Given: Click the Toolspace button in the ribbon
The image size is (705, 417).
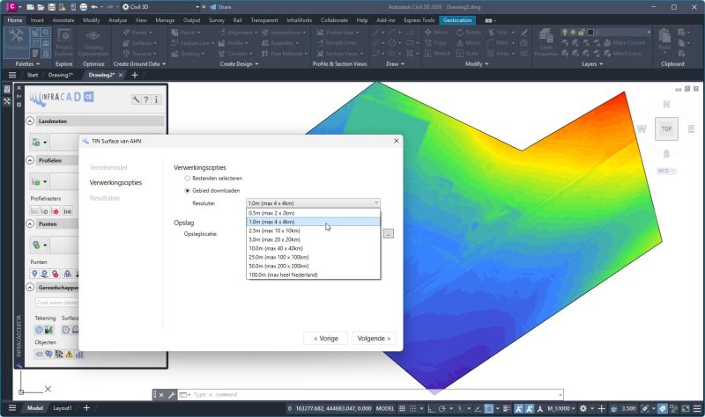Looking at the screenshot, I should (16, 40).
